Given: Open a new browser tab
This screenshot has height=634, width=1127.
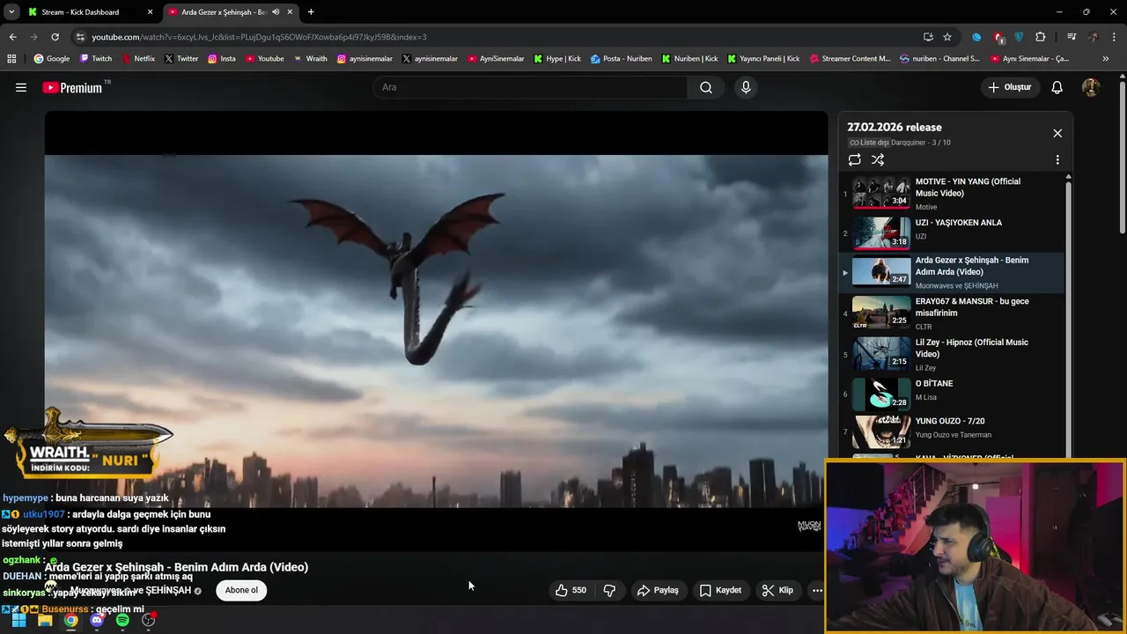Looking at the screenshot, I should pyautogui.click(x=311, y=12).
